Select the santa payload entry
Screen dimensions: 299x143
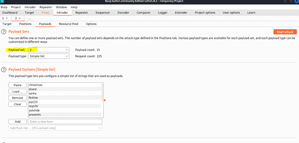pyautogui.click(x=65, y=93)
